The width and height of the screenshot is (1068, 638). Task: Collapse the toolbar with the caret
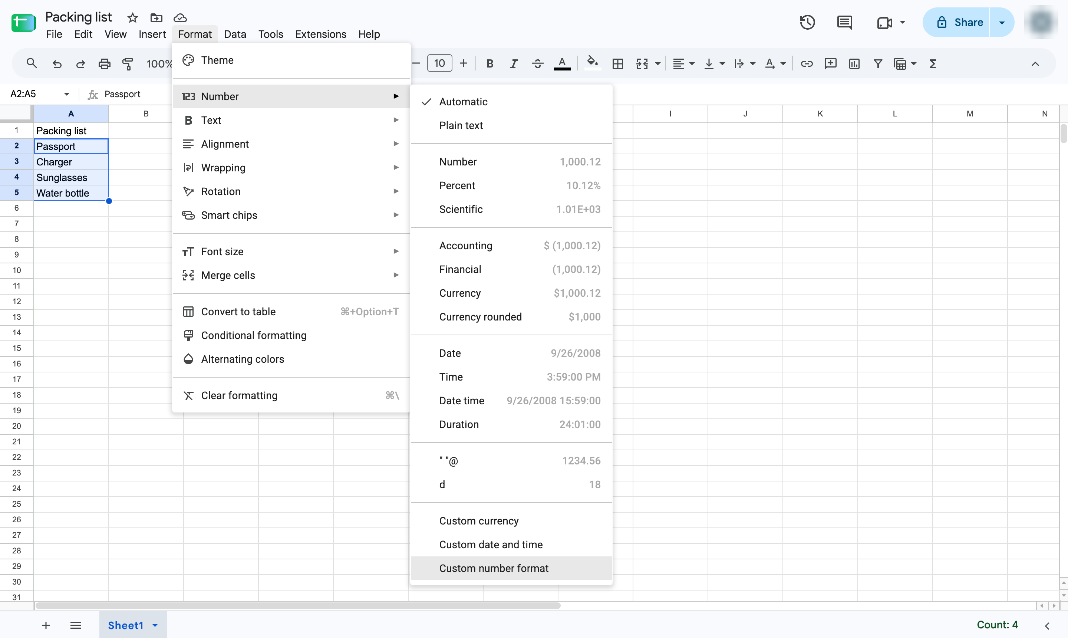pos(1035,64)
